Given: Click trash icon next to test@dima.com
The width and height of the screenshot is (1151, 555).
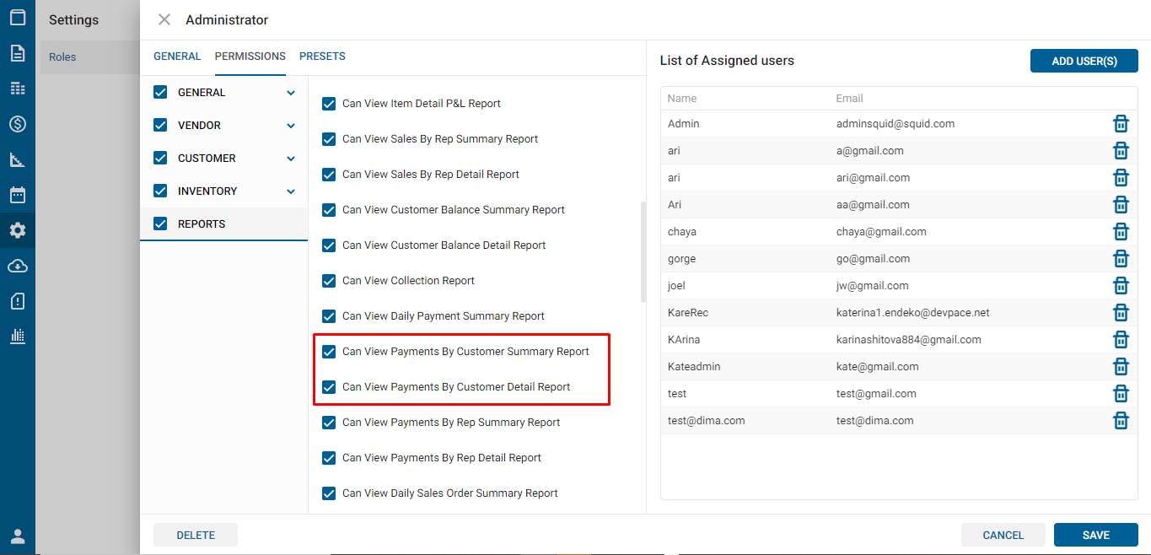Looking at the screenshot, I should pyautogui.click(x=1121, y=421).
